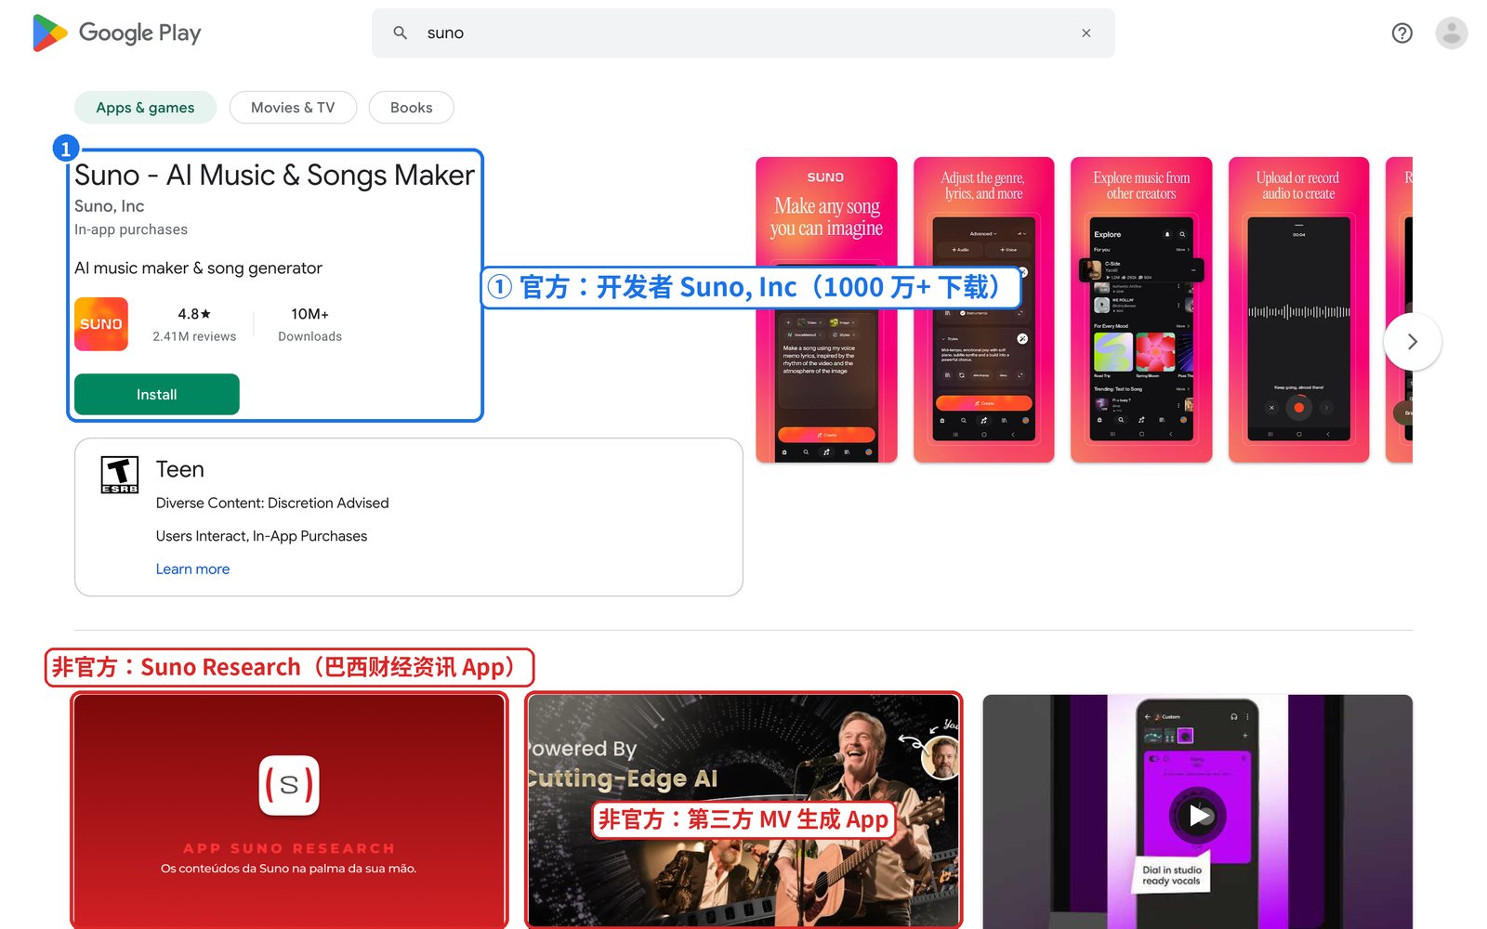Image resolution: width=1487 pixels, height=929 pixels.
Task: Select the Apps & games filter
Action: pos(145,108)
